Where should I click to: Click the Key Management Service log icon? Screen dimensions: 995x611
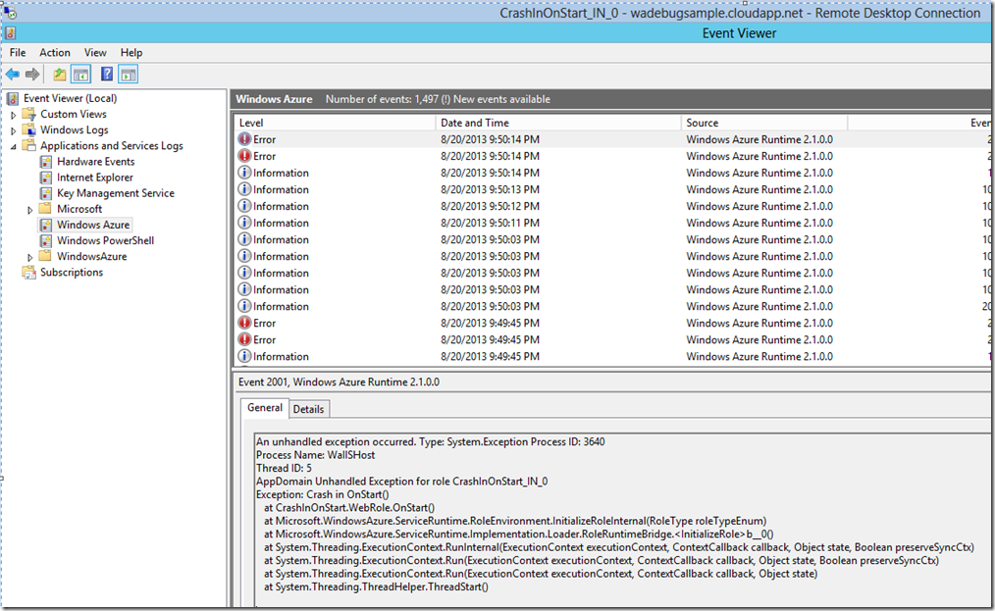(46, 193)
